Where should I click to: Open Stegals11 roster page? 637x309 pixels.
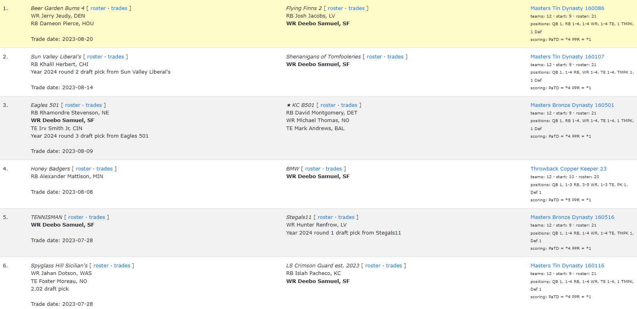point(326,217)
